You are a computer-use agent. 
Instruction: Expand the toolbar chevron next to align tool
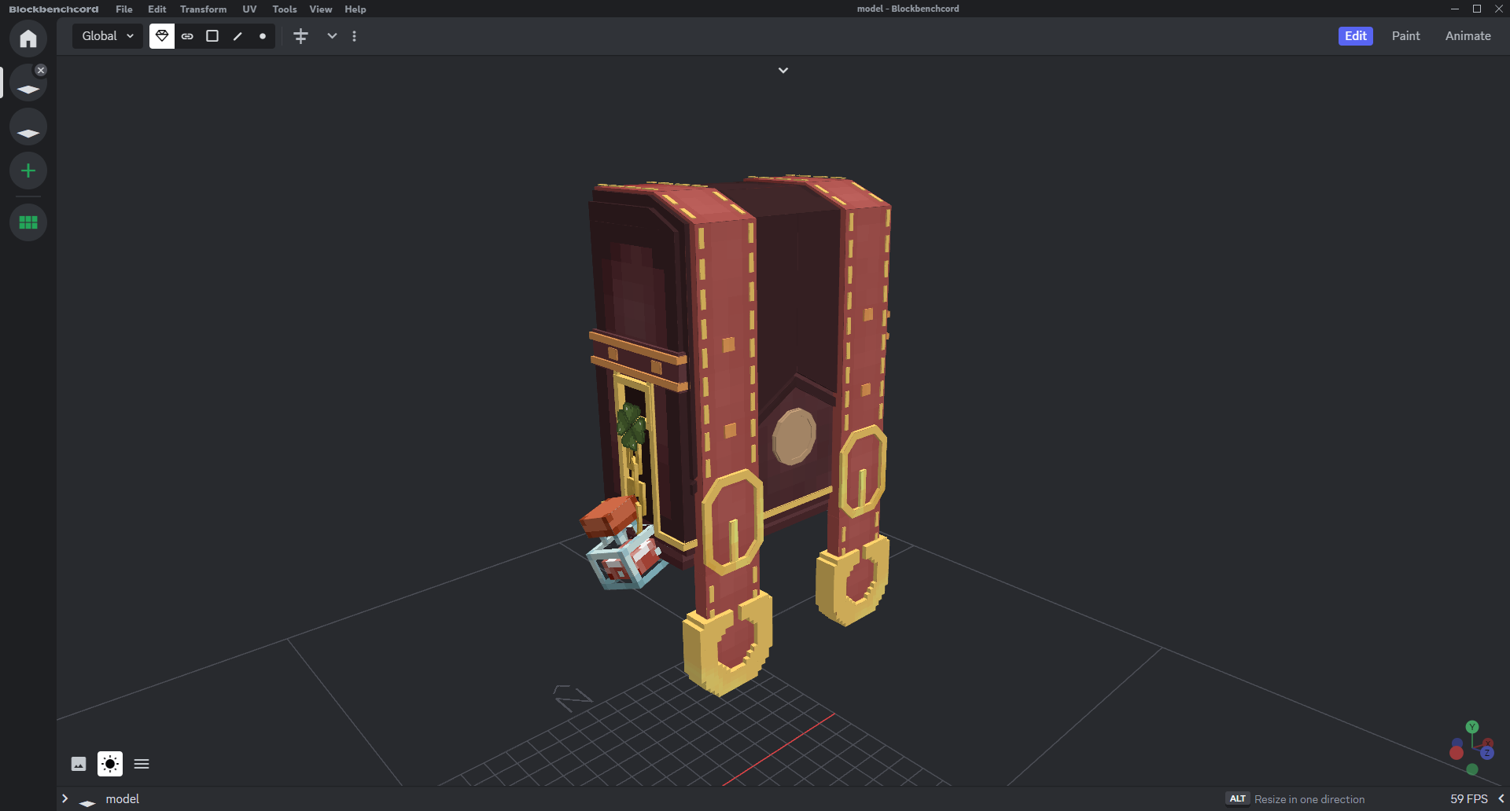click(x=332, y=36)
